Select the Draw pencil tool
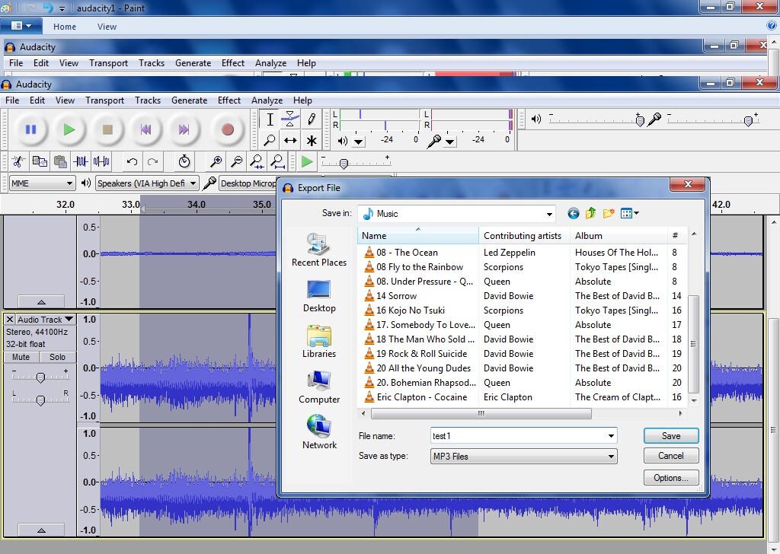 pos(312,119)
